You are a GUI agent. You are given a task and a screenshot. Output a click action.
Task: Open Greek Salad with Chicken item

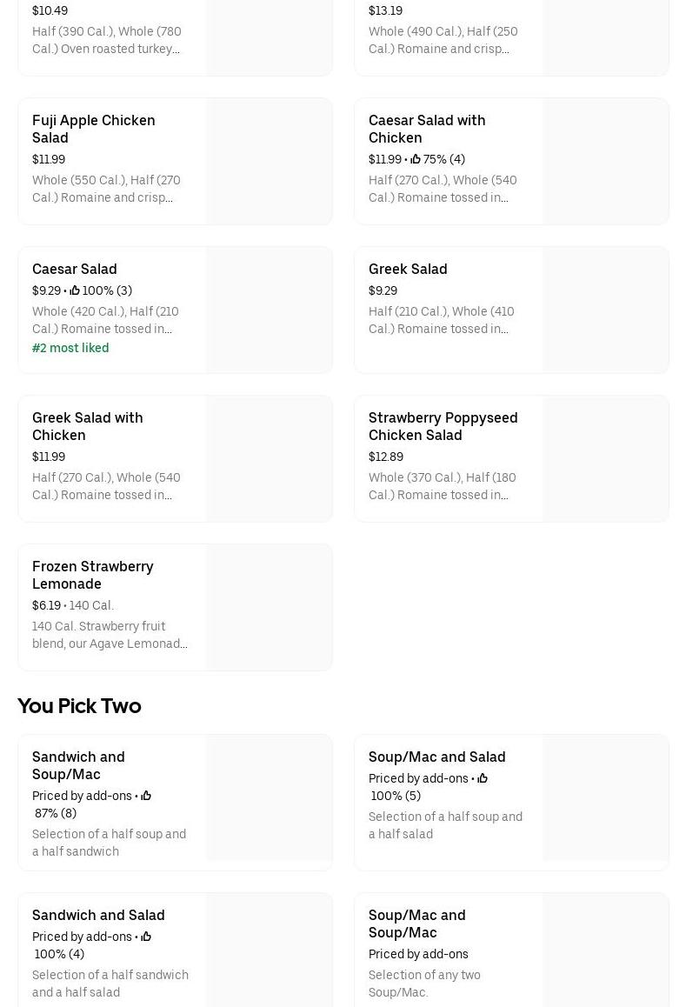[88, 426]
